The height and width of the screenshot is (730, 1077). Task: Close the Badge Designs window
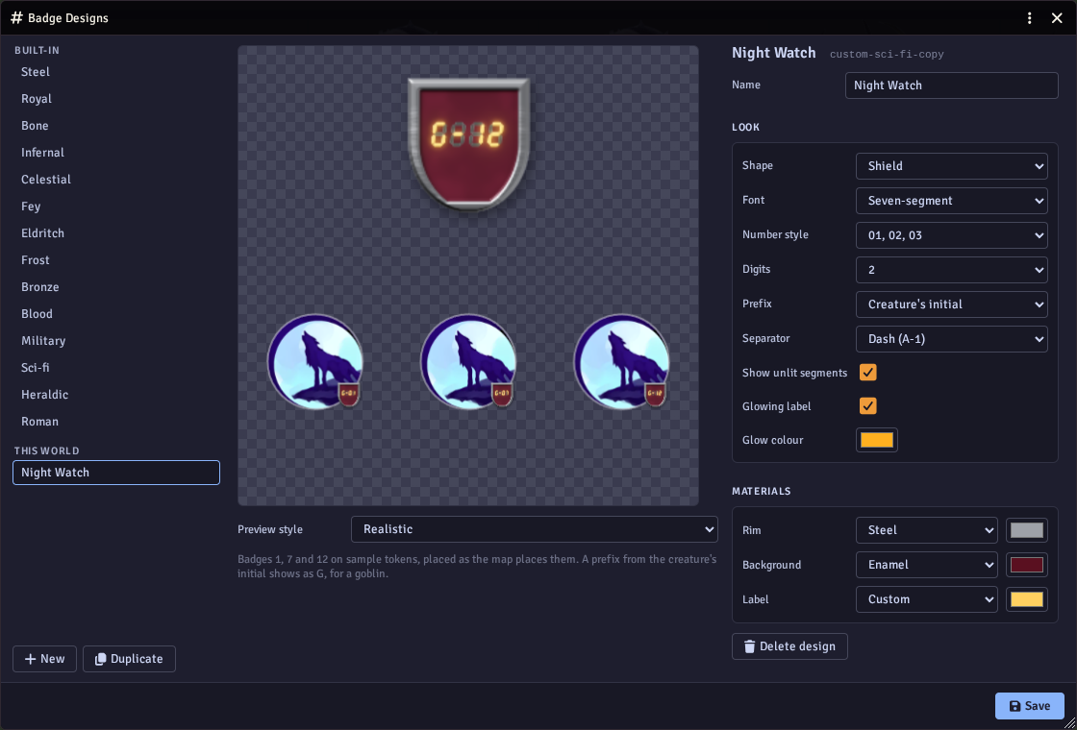1057,18
